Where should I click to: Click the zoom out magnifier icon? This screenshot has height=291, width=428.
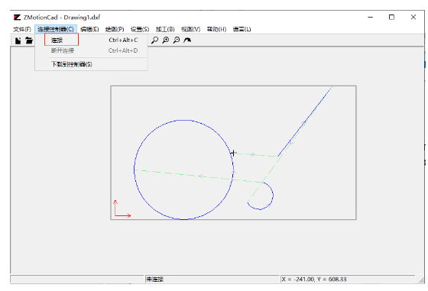point(177,40)
